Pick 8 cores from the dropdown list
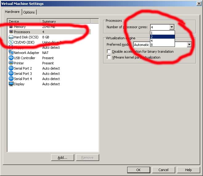The image size is (203, 176). click(x=162, y=45)
